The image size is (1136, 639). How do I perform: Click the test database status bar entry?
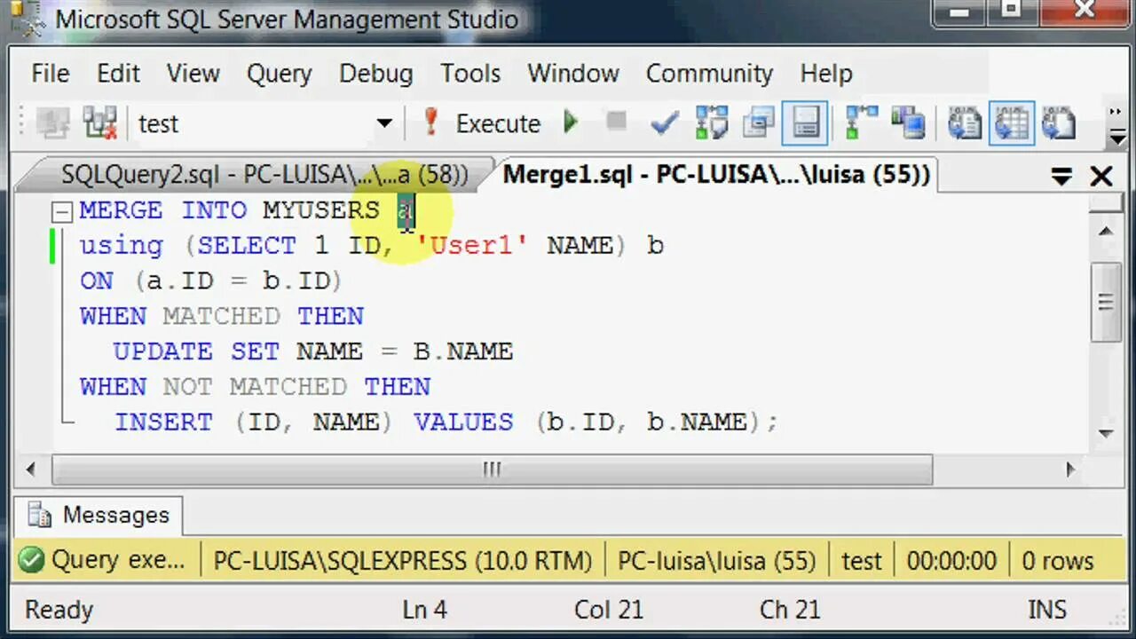[861, 561]
